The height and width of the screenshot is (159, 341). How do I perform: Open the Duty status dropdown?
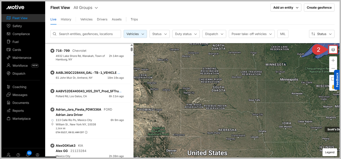tap(186, 34)
